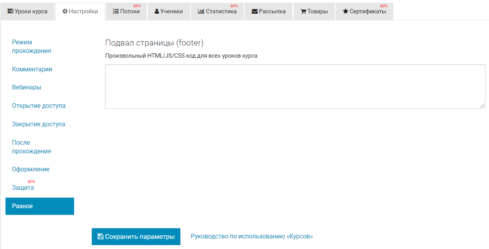Click the bar chart icon on Статистика tab
The width and height of the screenshot is (489, 249).
pyautogui.click(x=201, y=11)
